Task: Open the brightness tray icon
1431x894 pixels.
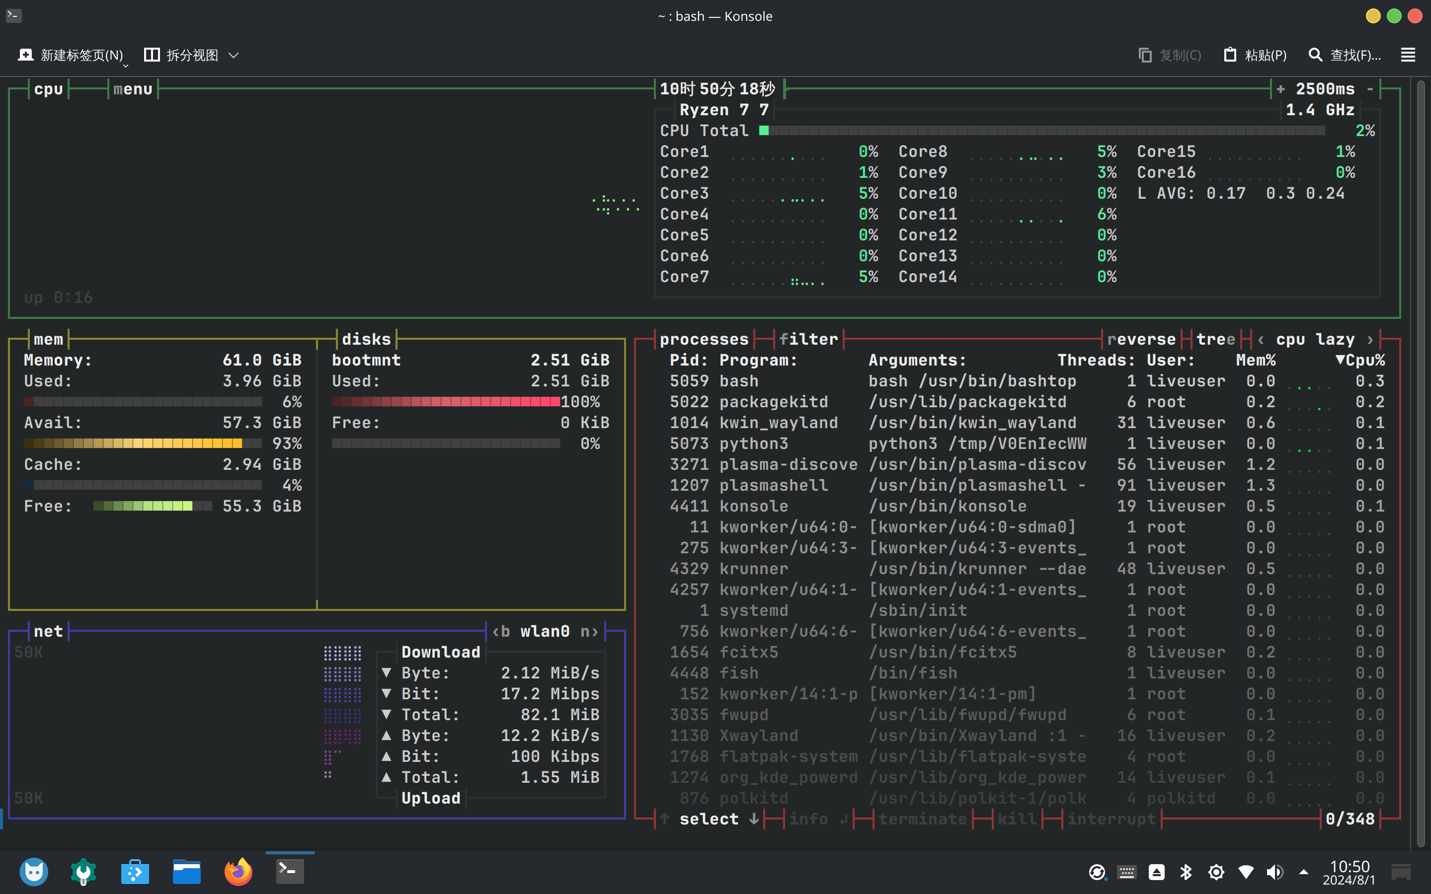Action: pos(1216,872)
